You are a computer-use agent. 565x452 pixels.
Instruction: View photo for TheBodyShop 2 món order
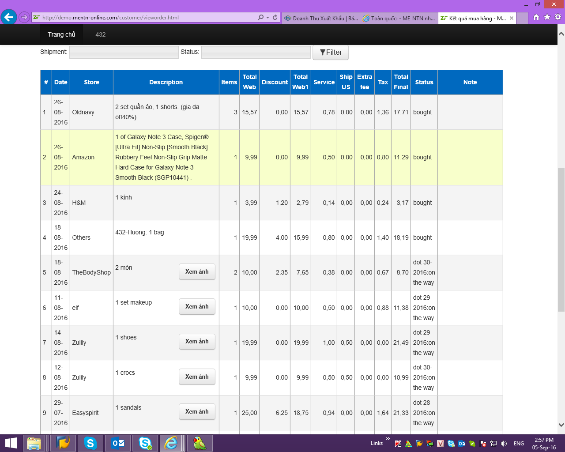click(x=197, y=271)
